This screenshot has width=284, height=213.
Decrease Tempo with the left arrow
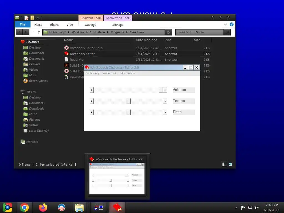point(92,101)
